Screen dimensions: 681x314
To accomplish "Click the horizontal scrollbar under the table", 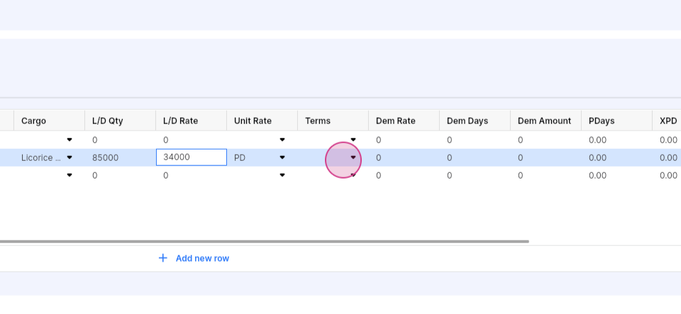I will click(x=265, y=241).
